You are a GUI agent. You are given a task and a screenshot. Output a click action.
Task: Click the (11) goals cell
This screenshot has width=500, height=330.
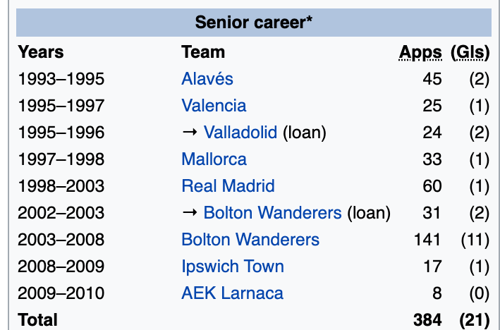pyautogui.click(x=474, y=239)
